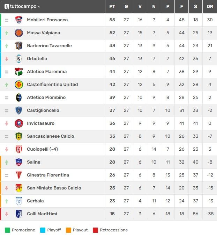This screenshot has height=237, width=217.
Task: Click the San Miniato Basso Calcio crest
Action: (19, 188)
